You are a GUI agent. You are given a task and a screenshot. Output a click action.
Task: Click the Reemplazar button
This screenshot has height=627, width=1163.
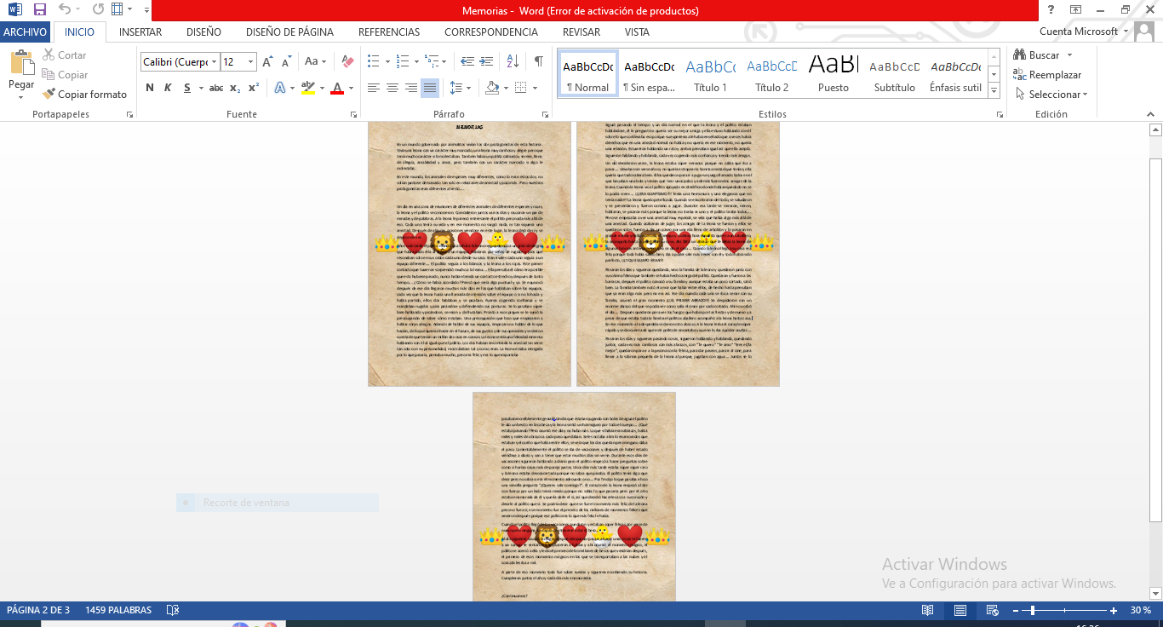(1047, 75)
